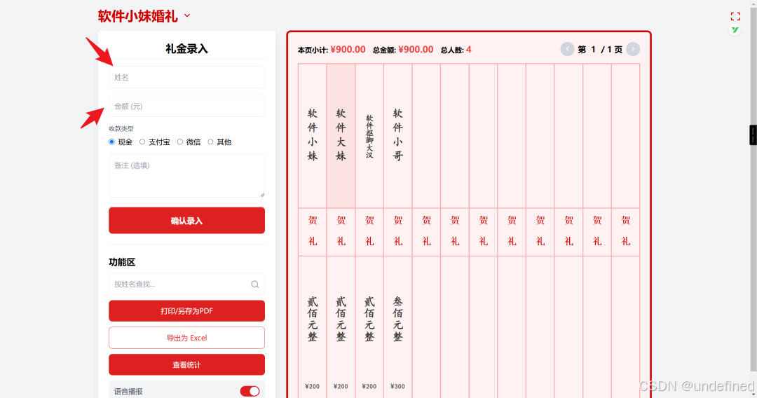Select the 软件小妹 gift column name
Screen dimensions: 757x398
click(x=313, y=135)
